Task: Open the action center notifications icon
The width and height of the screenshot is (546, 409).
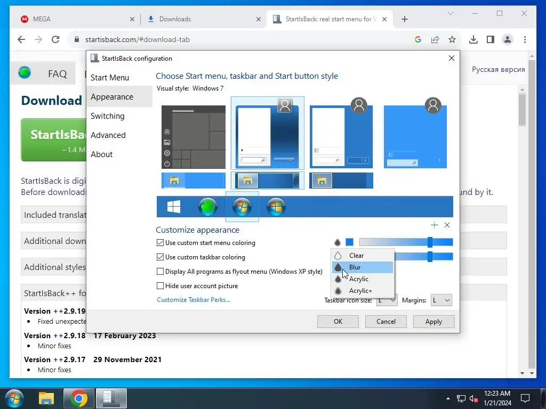Action: [525, 398]
